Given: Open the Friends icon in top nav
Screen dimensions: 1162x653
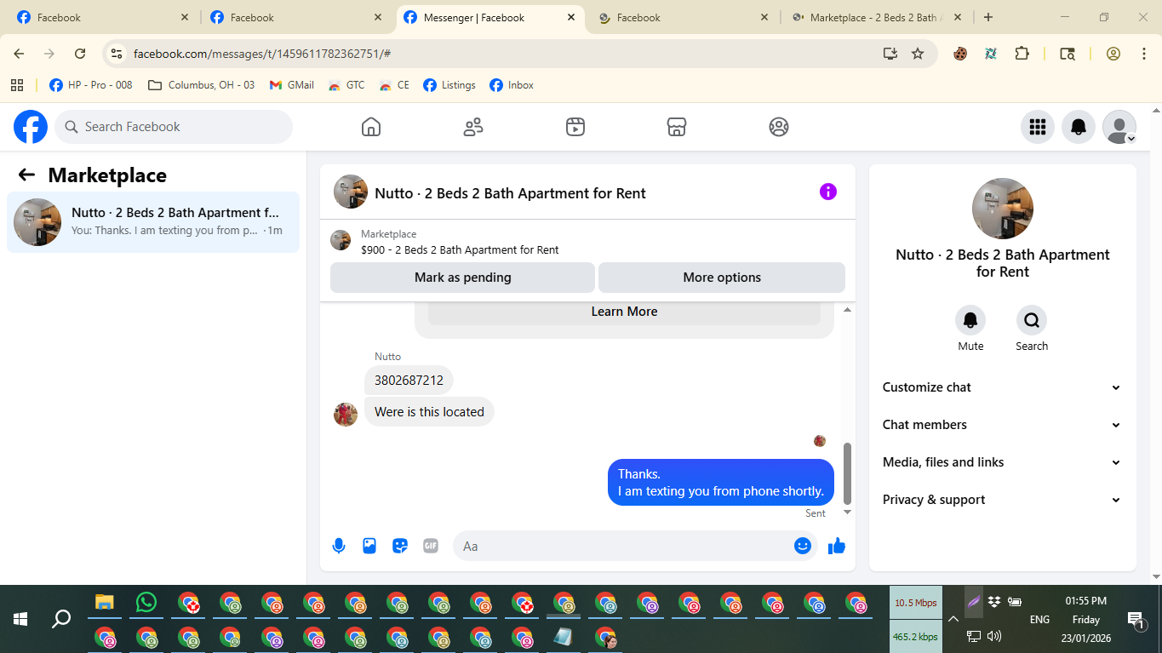Looking at the screenshot, I should (x=473, y=127).
